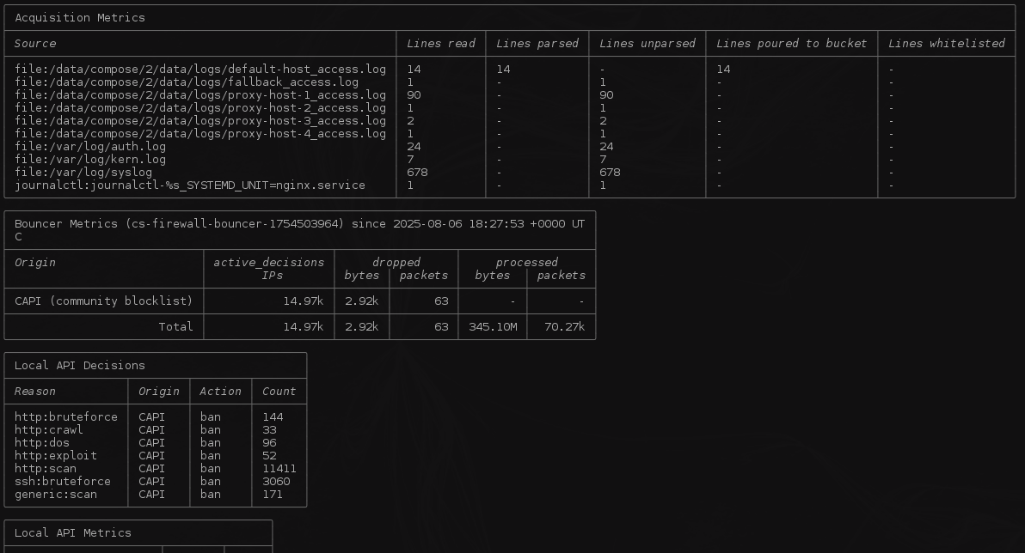Select the CAPI (community blocklist) row label

click(104, 301)
